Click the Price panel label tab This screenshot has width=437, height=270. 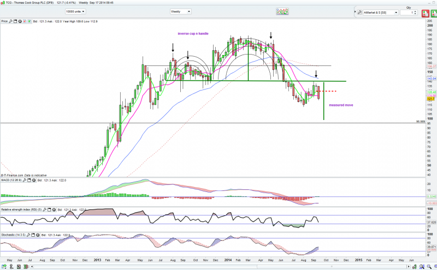tap(4, 21)
